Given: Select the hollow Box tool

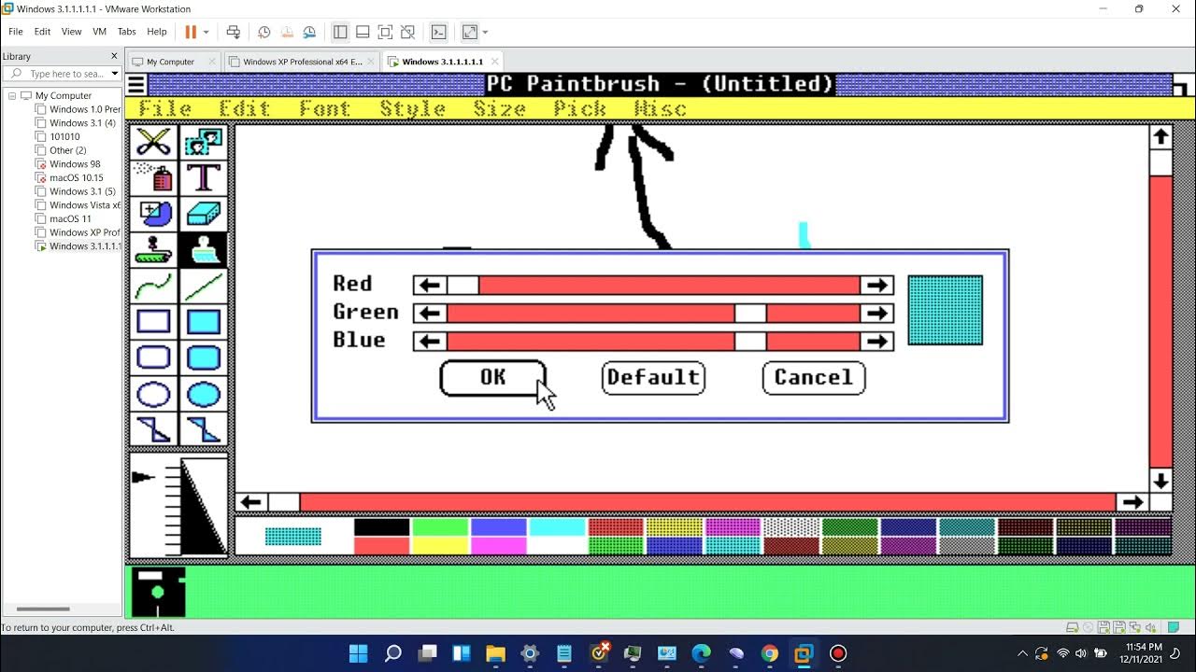Looking at the screenshot, I should point(153,322).
